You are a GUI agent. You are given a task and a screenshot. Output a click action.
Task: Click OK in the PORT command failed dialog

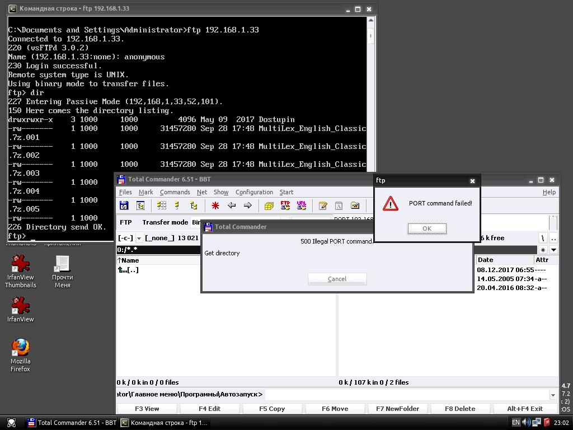pos(427,228)
